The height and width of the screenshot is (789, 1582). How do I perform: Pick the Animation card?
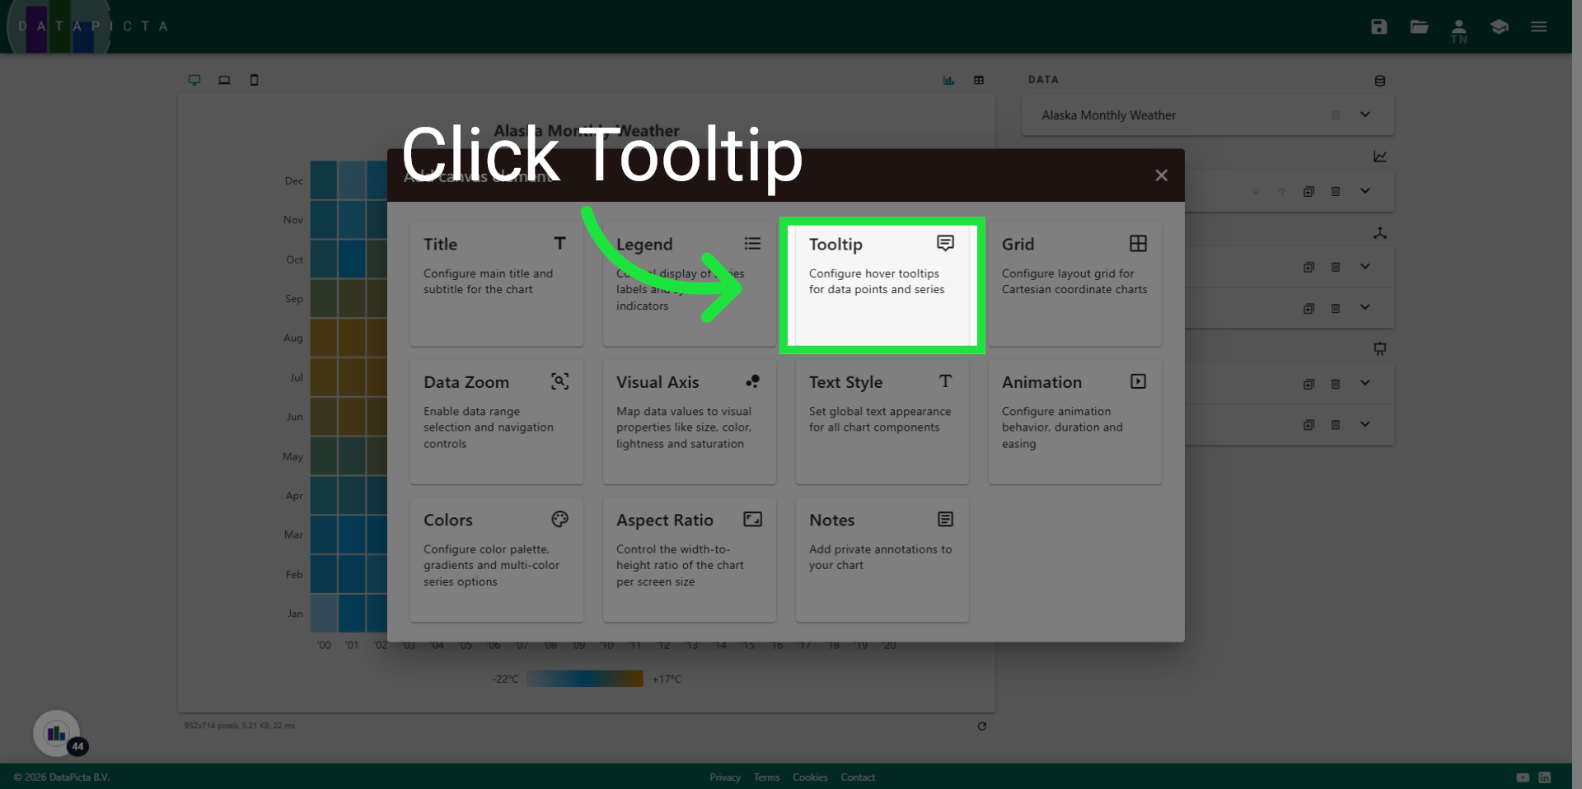pyautogui.click(x=1074, y=422)
